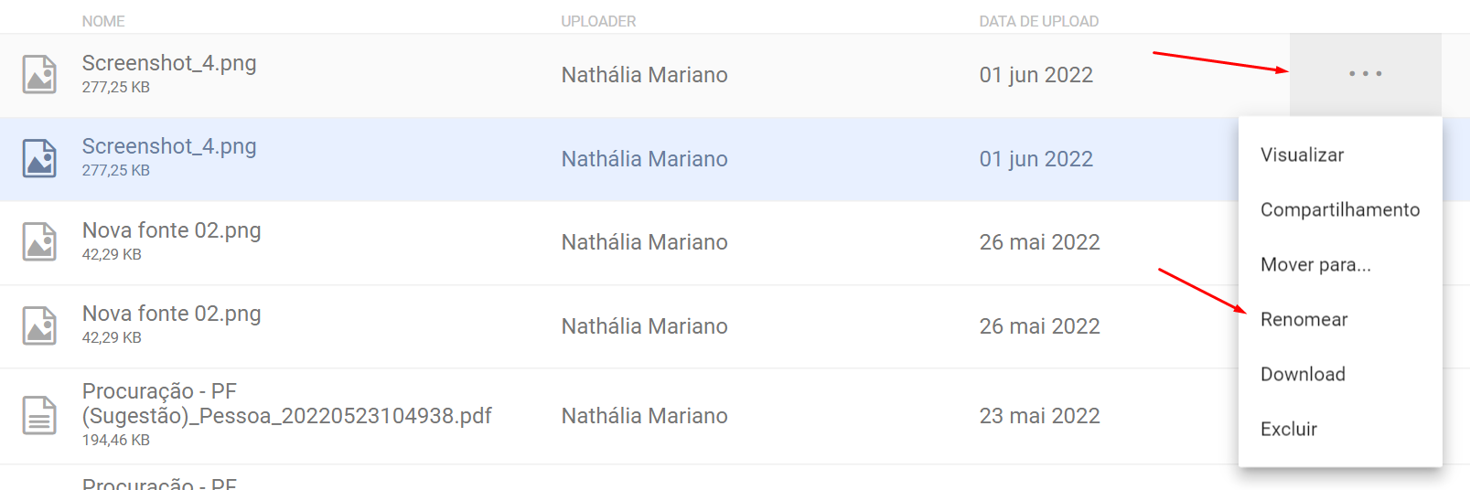Viewport: 1470px width, 490px height.
Task: Sort by the NOME column header
Action: pos(103,21)
